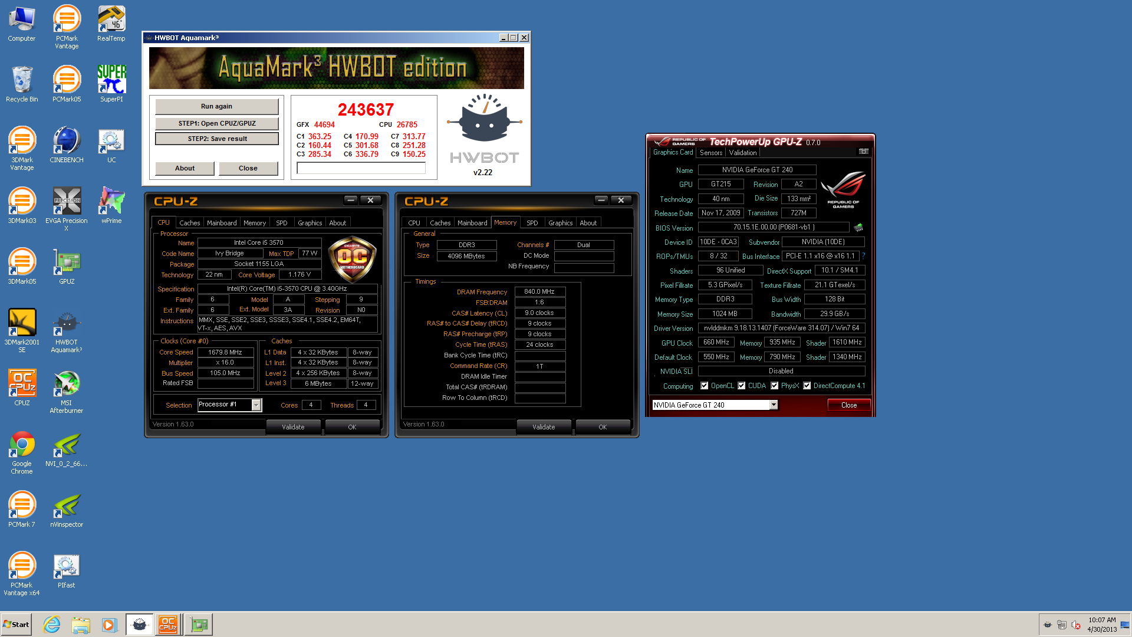This screenshot has width=1132, height=637.
Task: Click HWBOT Aquamark taskbar button
Action: pos(140,625)
